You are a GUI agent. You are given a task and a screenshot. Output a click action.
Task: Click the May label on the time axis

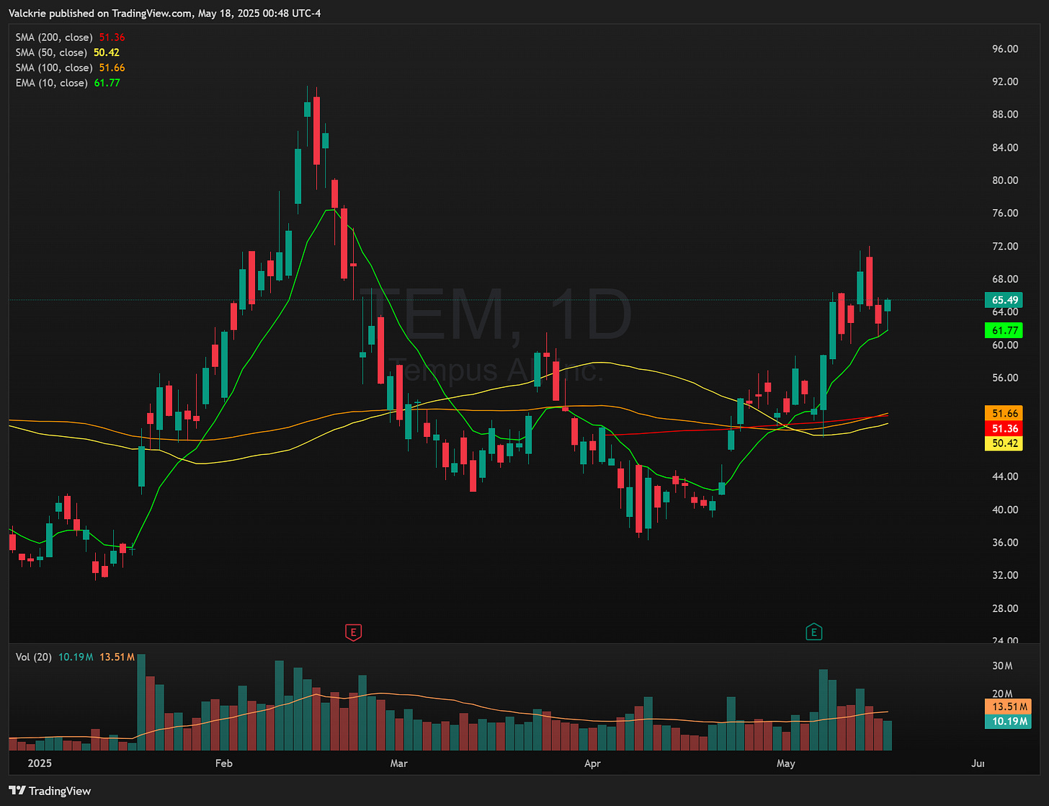click(x=786, y=763)
